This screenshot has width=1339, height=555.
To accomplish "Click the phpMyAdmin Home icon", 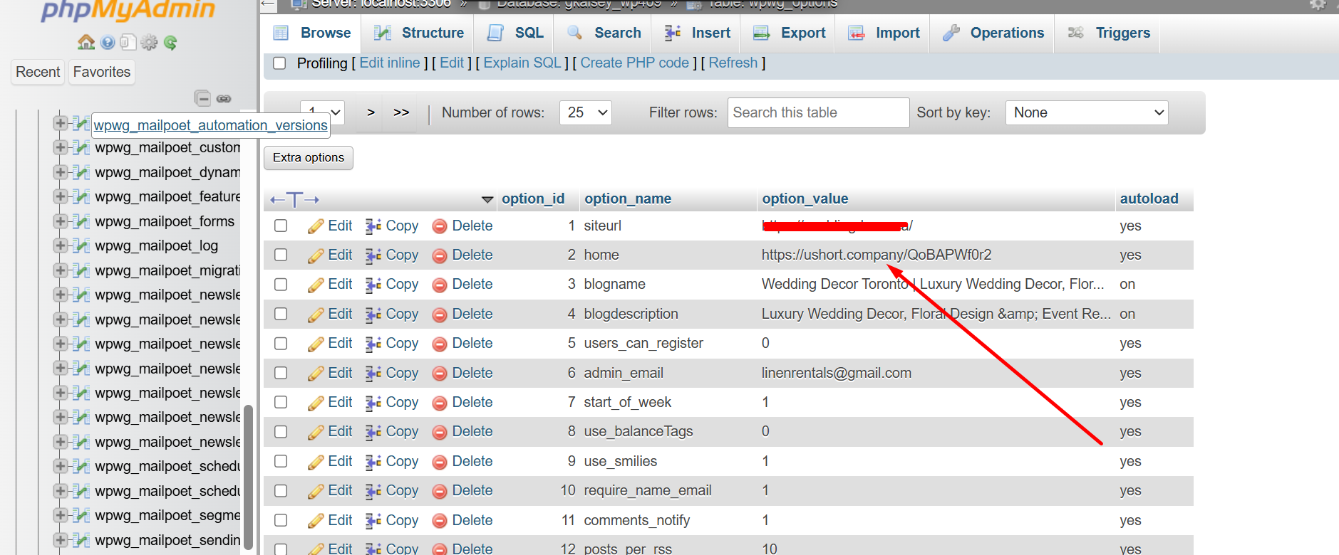I will 86,43.
